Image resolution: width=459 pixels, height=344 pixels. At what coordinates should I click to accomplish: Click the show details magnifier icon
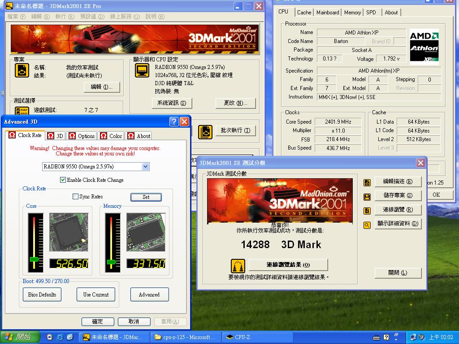click(x=367, y=225)
